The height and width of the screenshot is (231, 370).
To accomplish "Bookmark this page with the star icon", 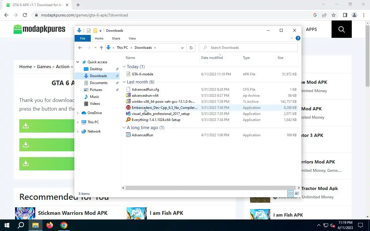I will (x=334, y=15).
